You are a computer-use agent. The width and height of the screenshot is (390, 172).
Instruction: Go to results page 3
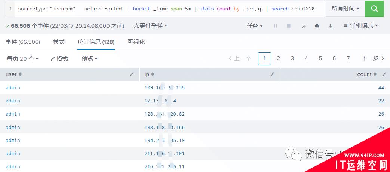tap(292, 59)
